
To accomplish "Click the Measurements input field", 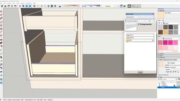I will [146, 17].
